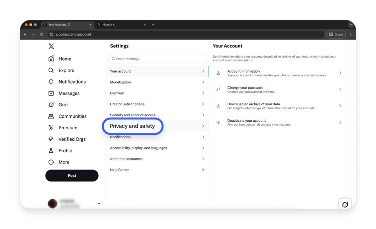
Task: Open Premium in the left sidebar
Action: click(63, 128)
